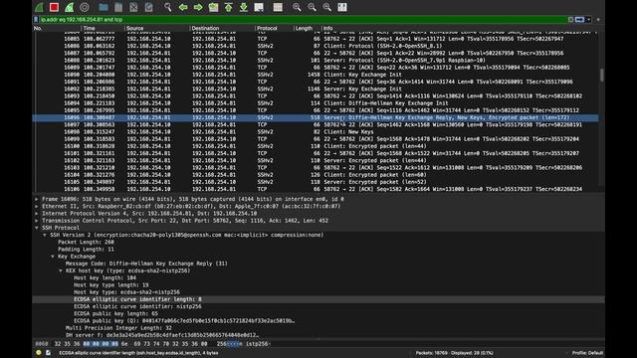
Task: Collapse the KEX host key node
Action: 61,270
